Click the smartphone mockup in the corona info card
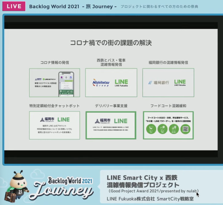223x205 pixels. (66, 84)
